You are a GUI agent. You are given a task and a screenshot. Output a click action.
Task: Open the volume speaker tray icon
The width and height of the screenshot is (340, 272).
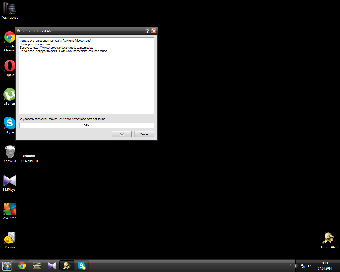point(309,266)
